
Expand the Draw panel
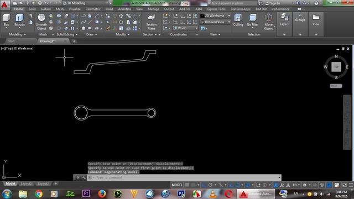coord(91,34)
